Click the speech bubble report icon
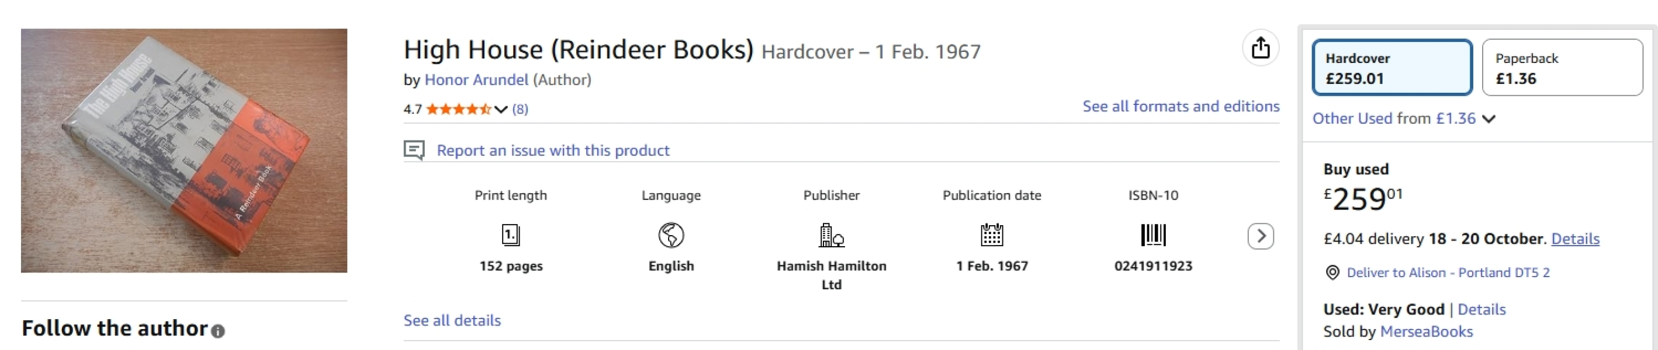The height and width of the screenshot is (350, 1658). point(414,150)
